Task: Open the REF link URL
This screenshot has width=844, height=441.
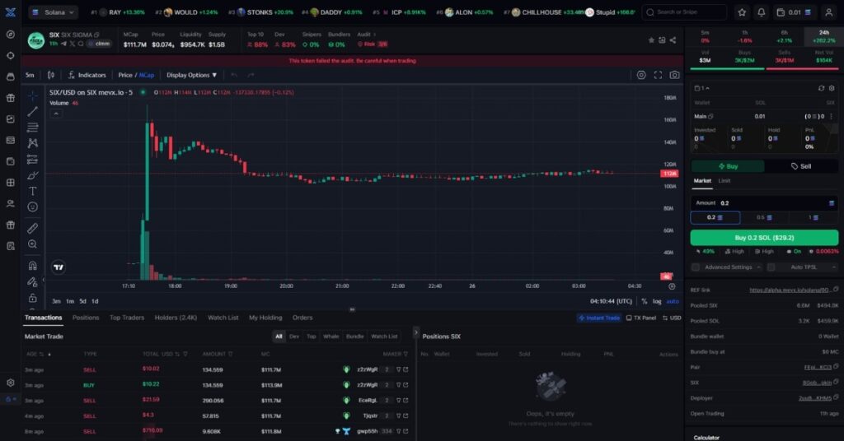Action: [790, 290]
